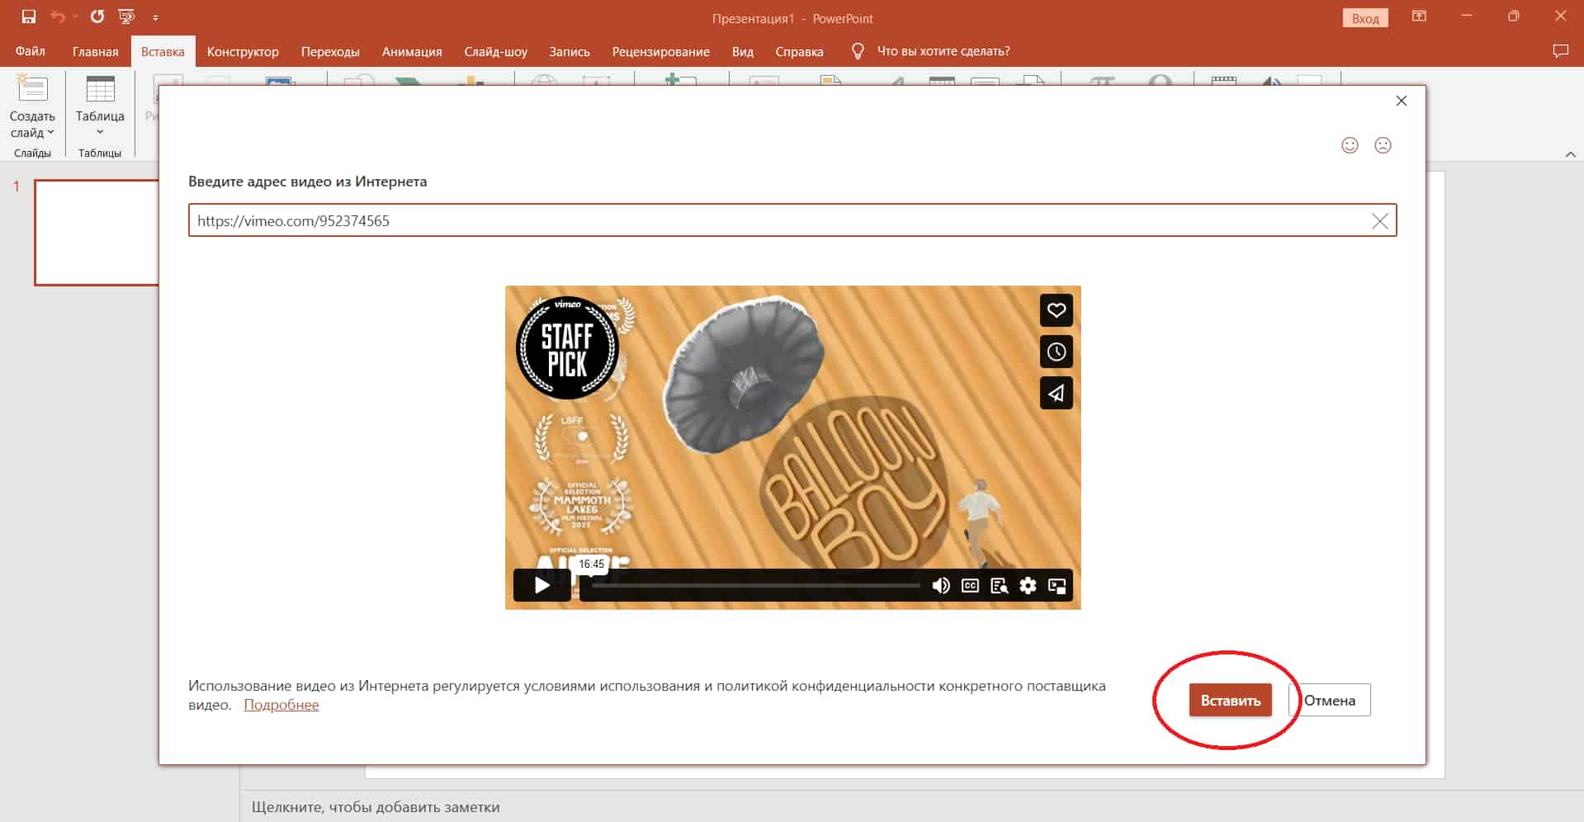The image size is (1584, 822).
Task: Click the 16:45 duration tooltip
Action: pos(592,565)
